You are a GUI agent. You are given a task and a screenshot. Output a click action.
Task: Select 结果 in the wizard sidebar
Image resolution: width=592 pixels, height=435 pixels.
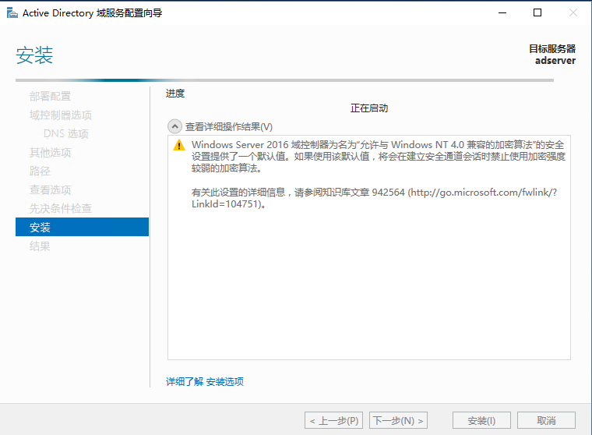point(40,246)
